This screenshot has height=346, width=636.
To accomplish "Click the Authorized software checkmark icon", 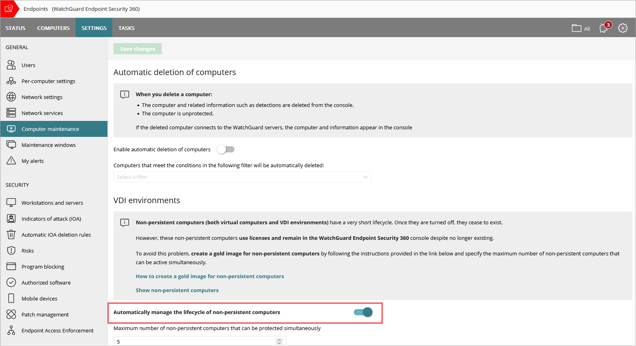I will [11, 283].
